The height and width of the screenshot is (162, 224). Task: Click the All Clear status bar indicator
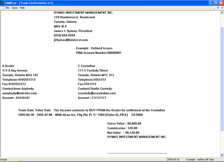coord(210,159)
